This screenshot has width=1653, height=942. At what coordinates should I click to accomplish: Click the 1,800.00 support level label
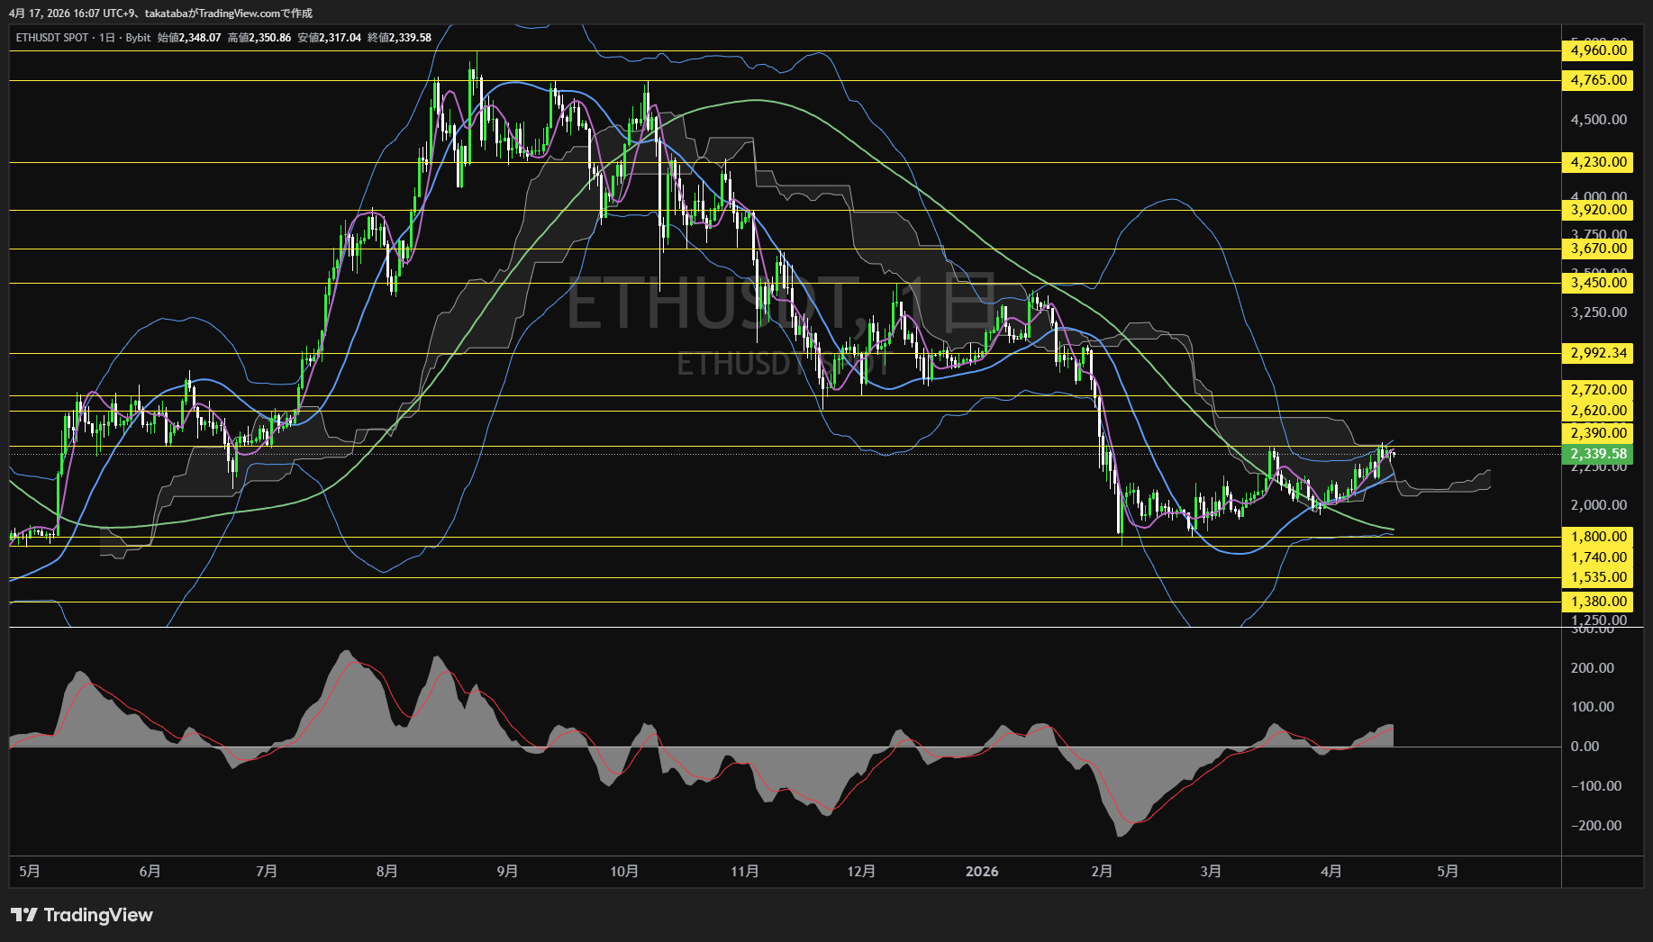click(1598, 537)
